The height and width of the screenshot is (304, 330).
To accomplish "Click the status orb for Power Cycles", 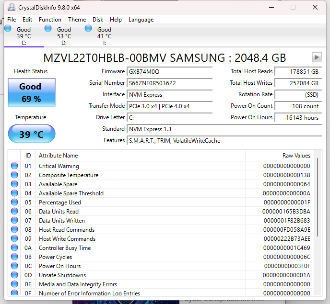I will coord(14,257).
